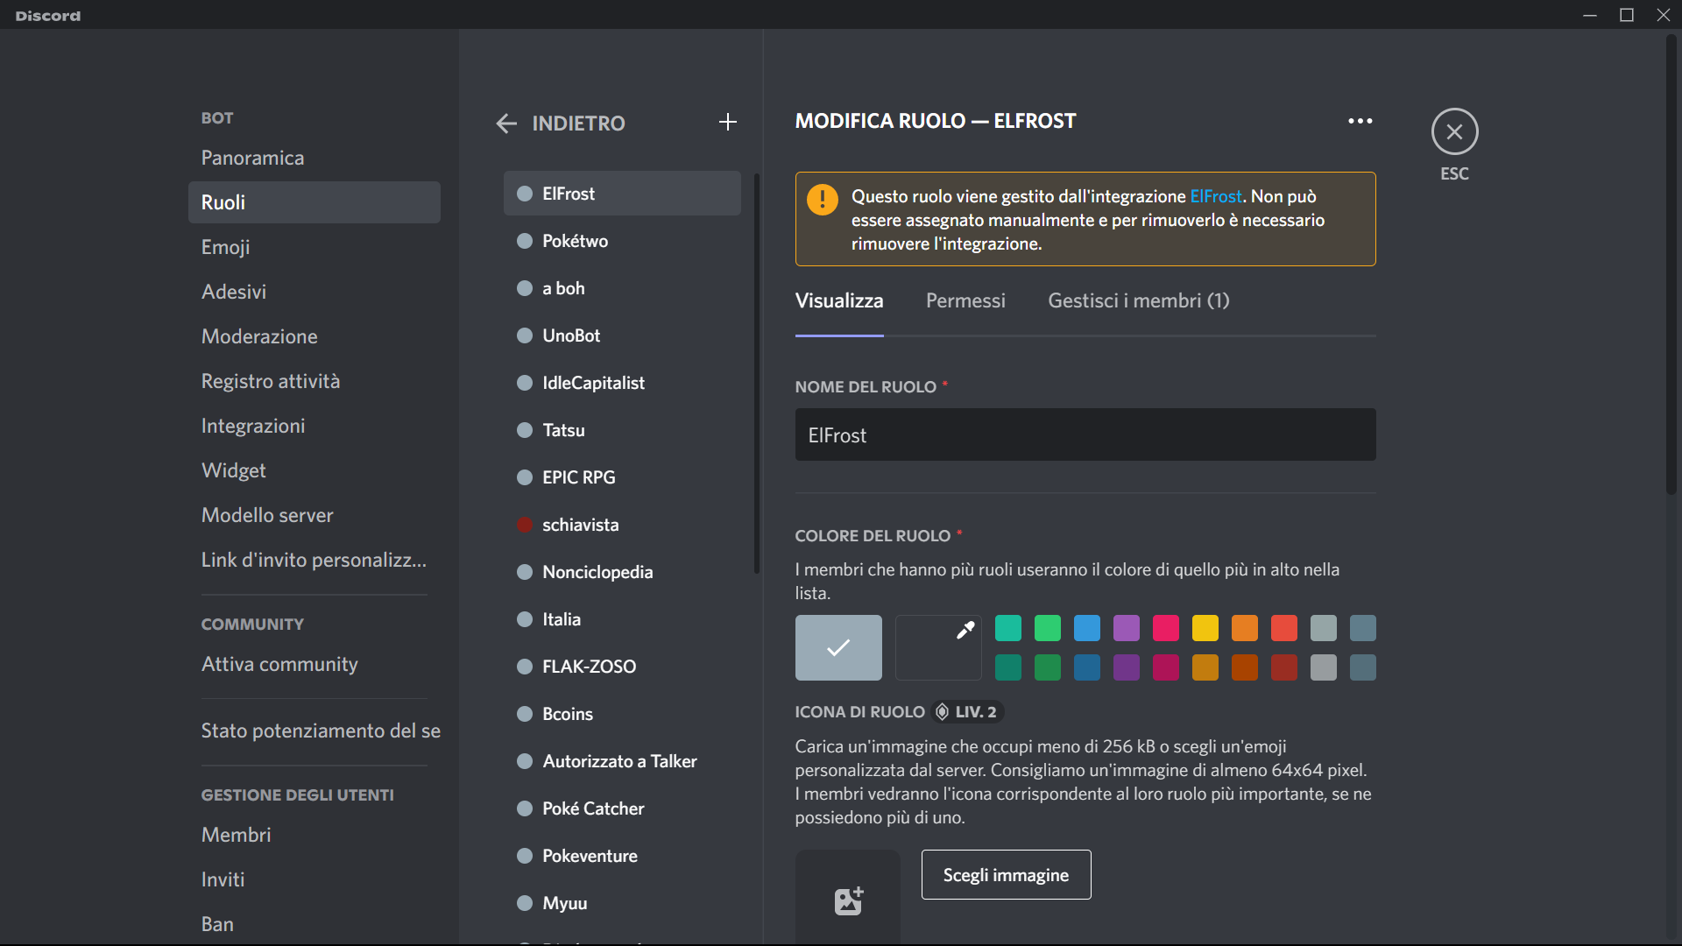Click the yellow warning exclamation icon
Image resolution: width=1682 pixels, height=946 pixels.
tap(822, 200)
